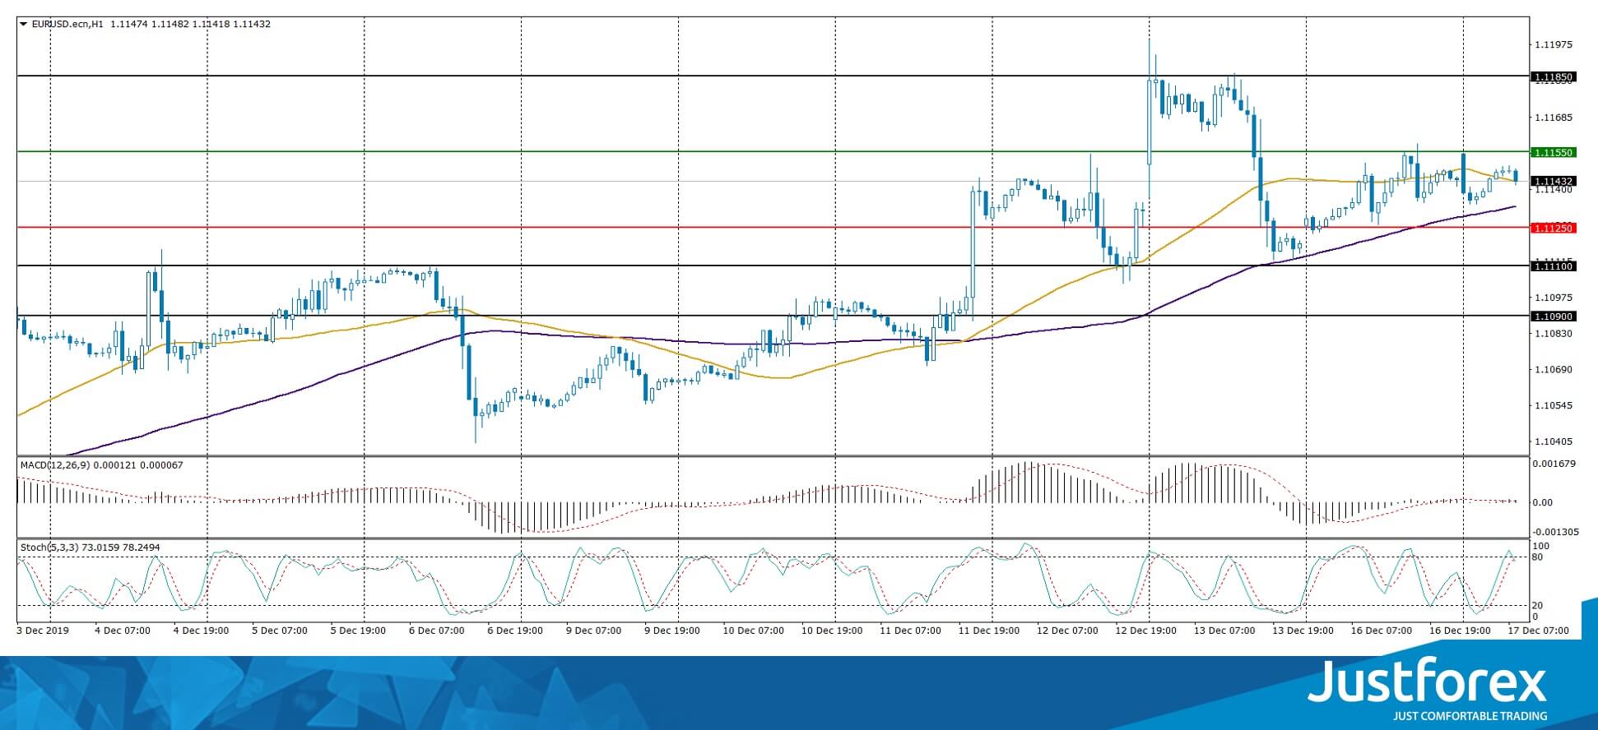Viewport: 1598px width, 730px height.
Task: Select the Stoch(5,3,3) indicator label
Action: click(50, 547)
